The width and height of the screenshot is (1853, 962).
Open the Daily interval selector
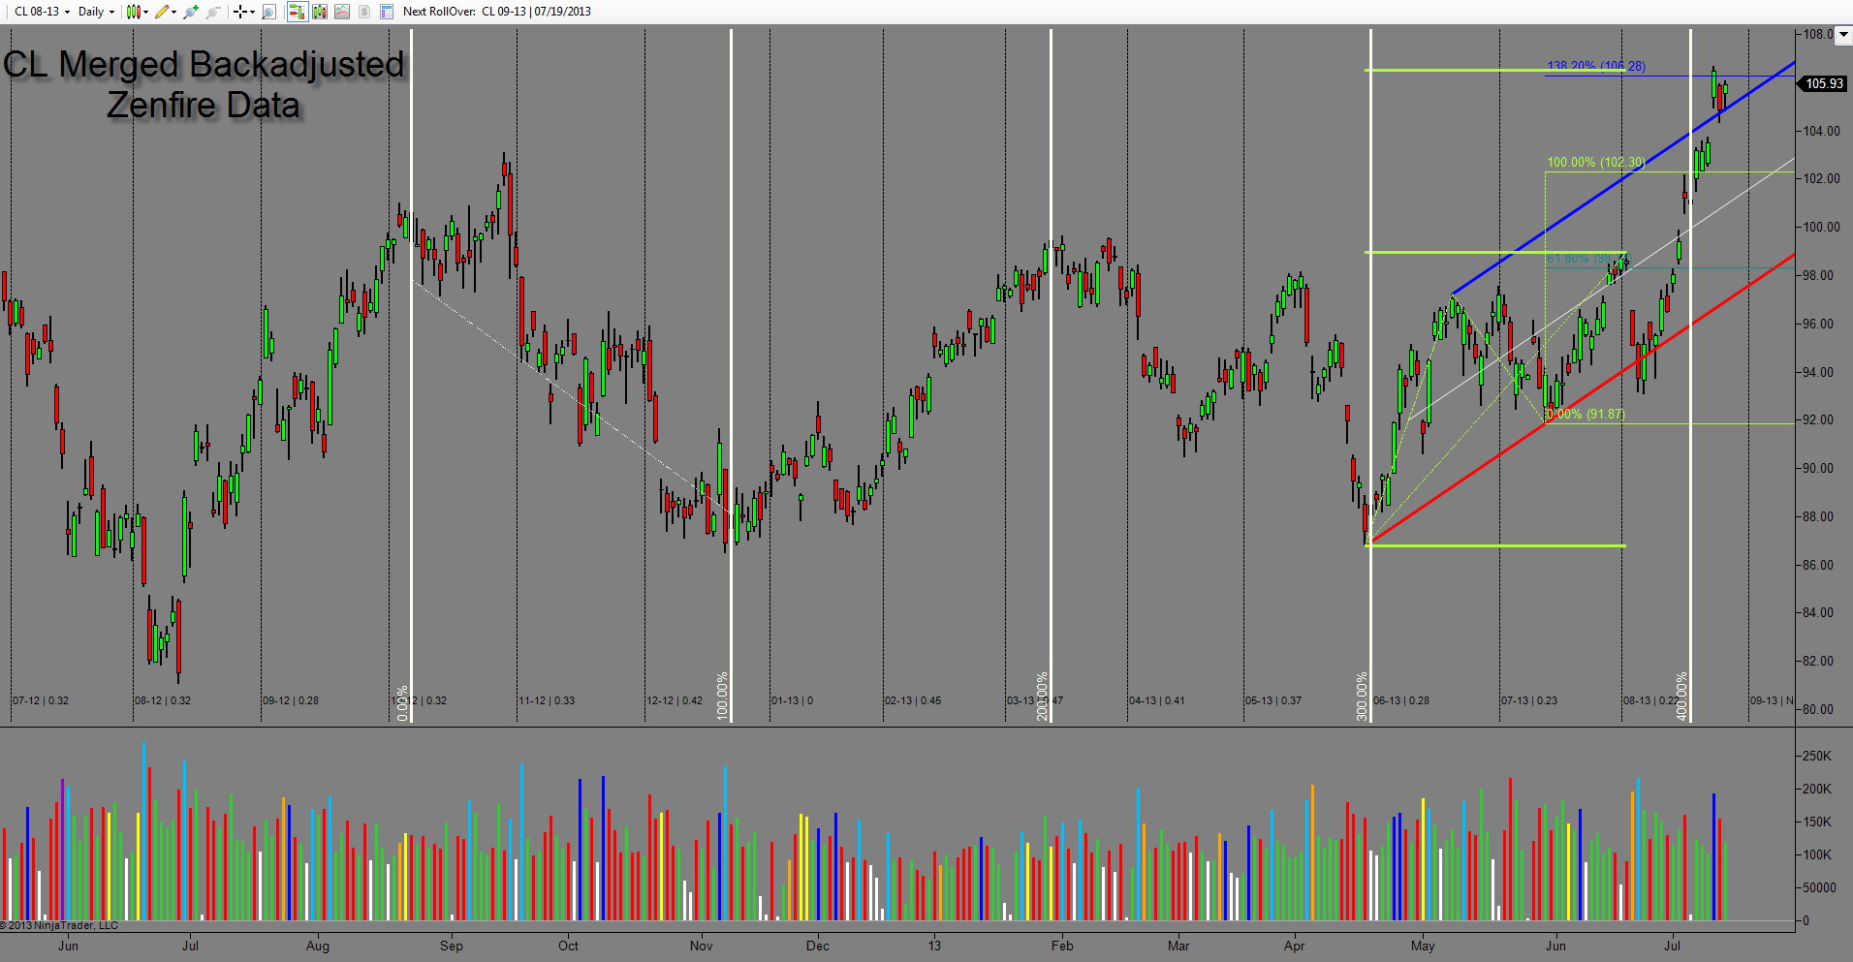96,12
